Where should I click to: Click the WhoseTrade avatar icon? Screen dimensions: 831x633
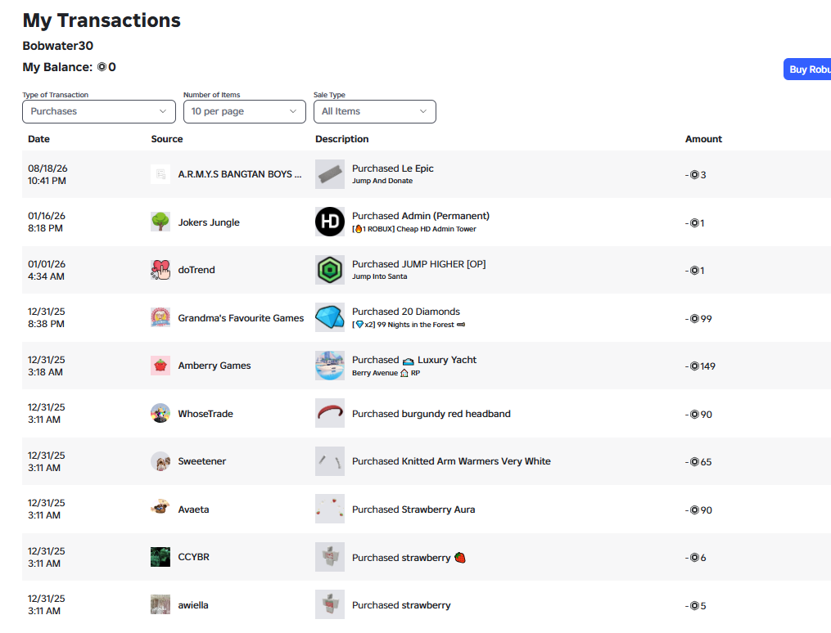(x=160, y=413)
